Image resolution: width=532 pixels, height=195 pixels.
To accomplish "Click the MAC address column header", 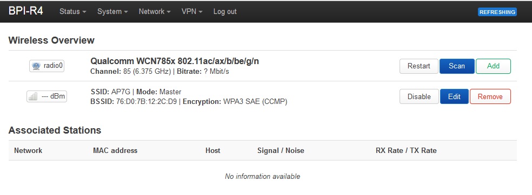I will [x=115, y=150].
